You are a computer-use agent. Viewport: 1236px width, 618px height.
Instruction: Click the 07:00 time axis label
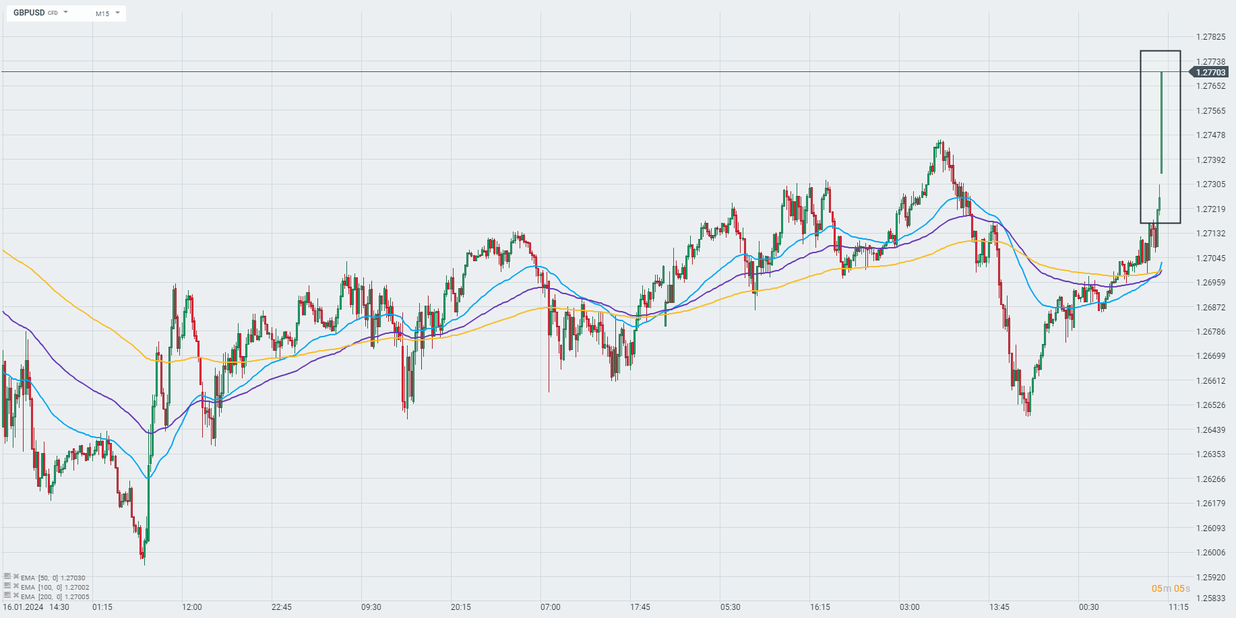[x=551, y=607]
